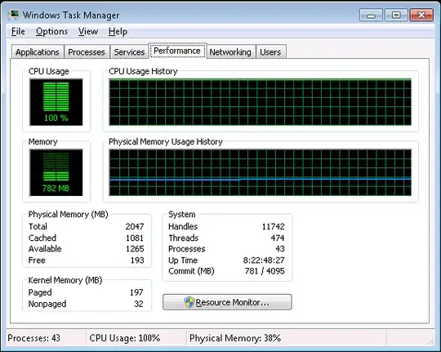Click the Nonpaged kernel memory value 32
The image size is (441, 352).
[x=139, y=304]
